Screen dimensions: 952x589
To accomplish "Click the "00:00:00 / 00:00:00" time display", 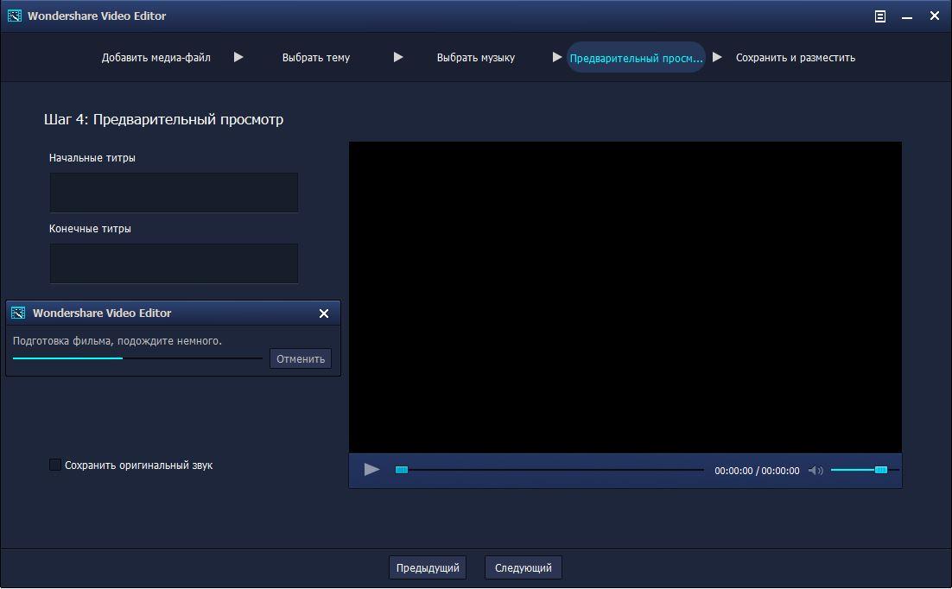I will [x=757, y=471].
